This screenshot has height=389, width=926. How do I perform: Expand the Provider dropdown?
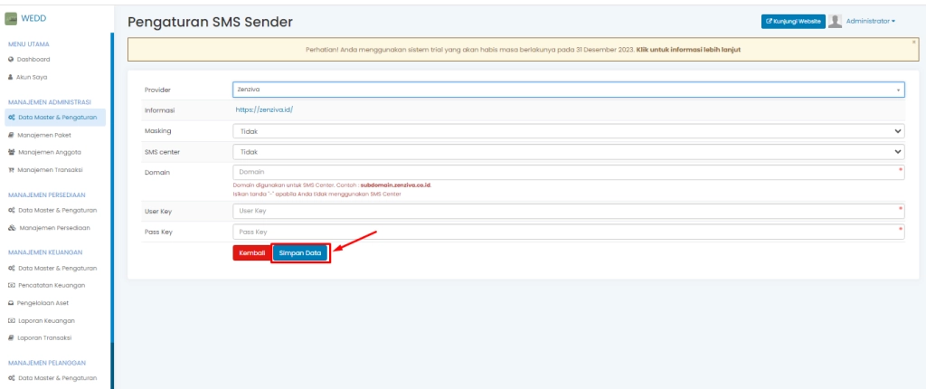569,90
